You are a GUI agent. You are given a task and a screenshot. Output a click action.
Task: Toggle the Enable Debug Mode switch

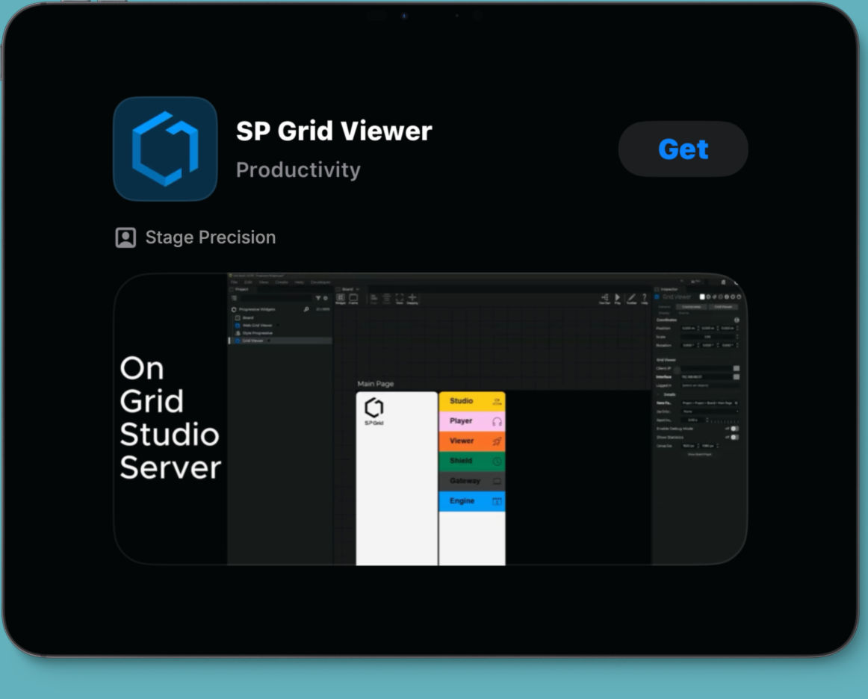coord(734,429)
